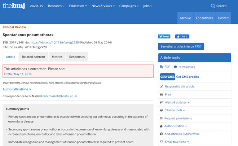Expand Alerts & updates options

tap(177, 102)
